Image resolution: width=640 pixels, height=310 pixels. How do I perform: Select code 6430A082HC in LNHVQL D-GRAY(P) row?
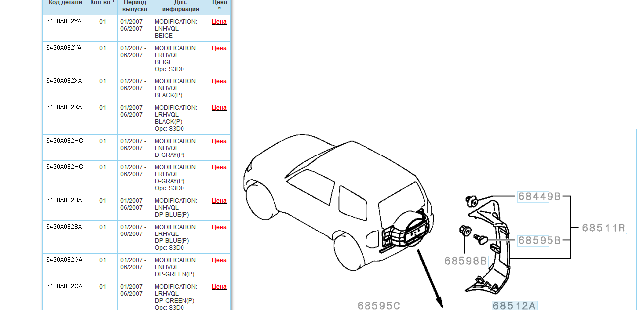[x=65, y=141]
